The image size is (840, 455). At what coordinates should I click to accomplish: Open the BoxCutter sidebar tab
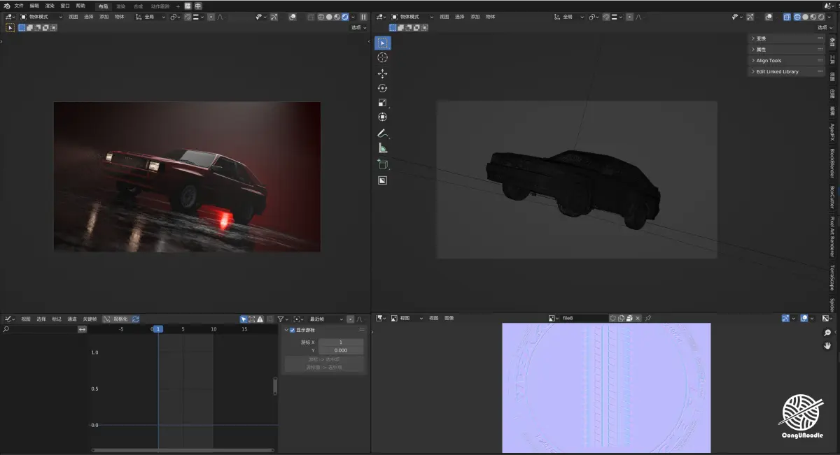pyautogui.click(x=832, y=198)
